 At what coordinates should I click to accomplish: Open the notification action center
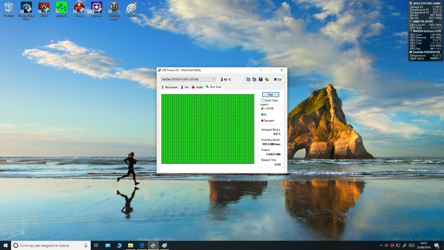[437, 245]
